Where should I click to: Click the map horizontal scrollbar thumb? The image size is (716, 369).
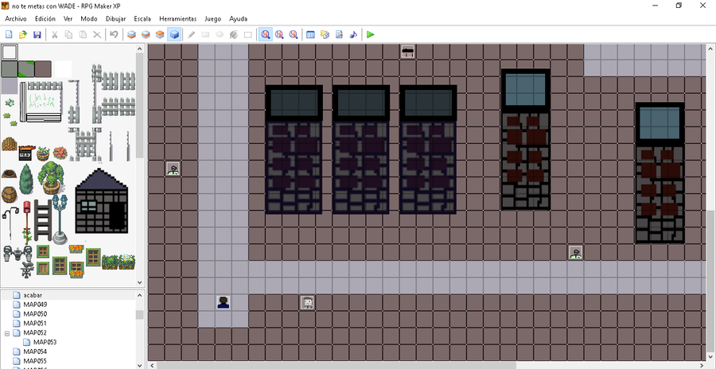(x=337, y=365)
